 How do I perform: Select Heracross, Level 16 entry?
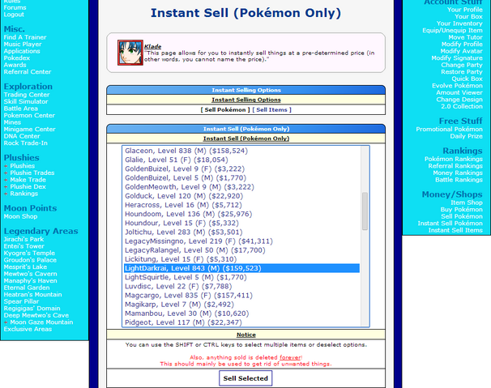tap(241, 205)
